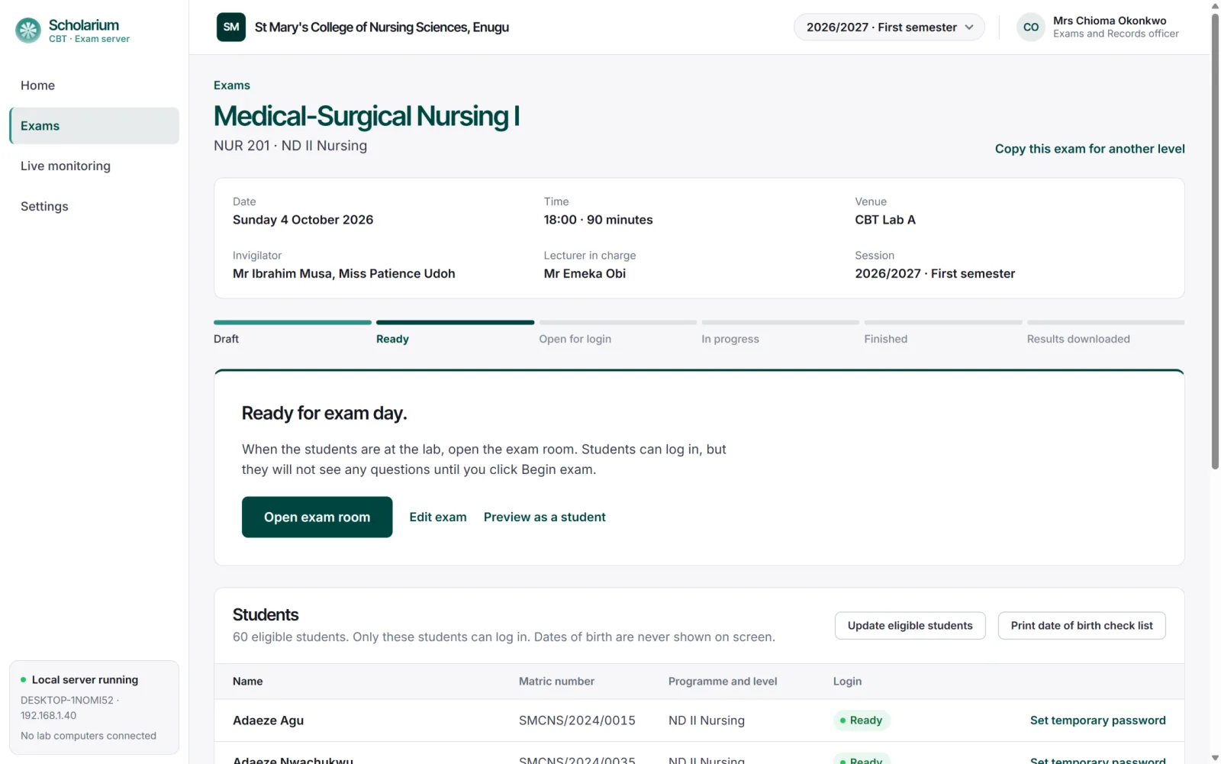Click Copy this exam for another level
The image size is (1221, 764).
(1090, 149)
